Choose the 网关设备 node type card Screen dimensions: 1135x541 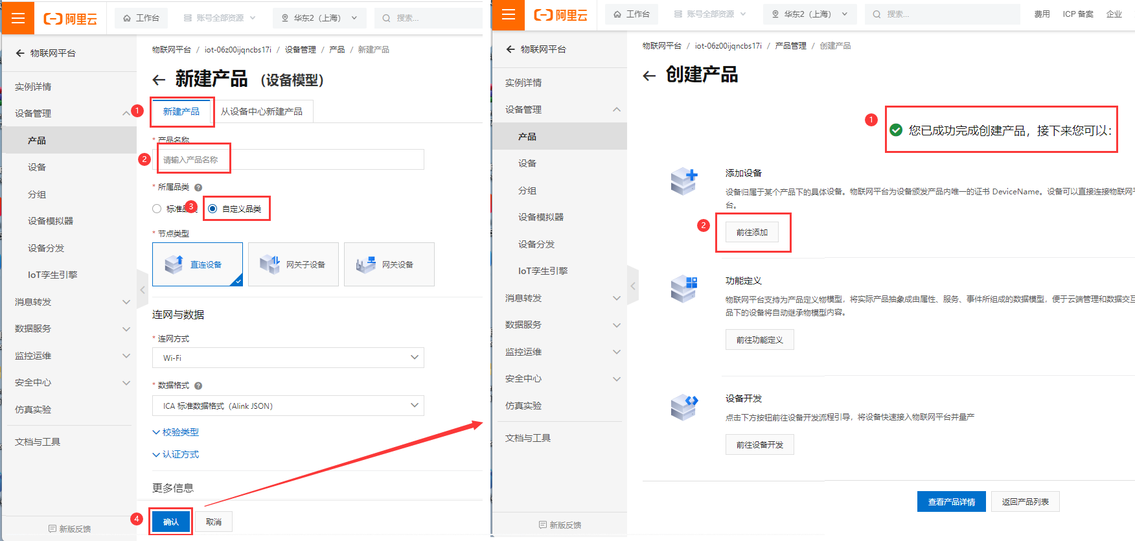[389, 264]
